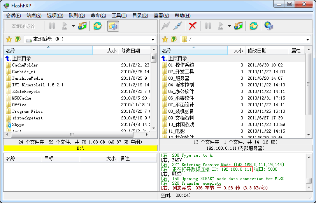316x203 pixels.
Task: Toggle the local browser switch icon
Action: click(x=113, y=26)
